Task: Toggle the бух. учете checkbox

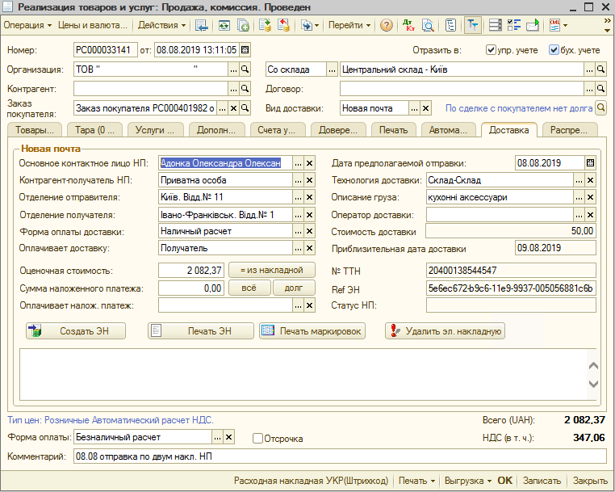Action: [554, 50]
